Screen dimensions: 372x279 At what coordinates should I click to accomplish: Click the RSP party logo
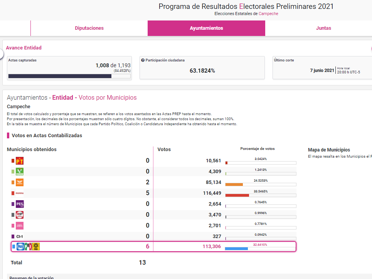20,215
